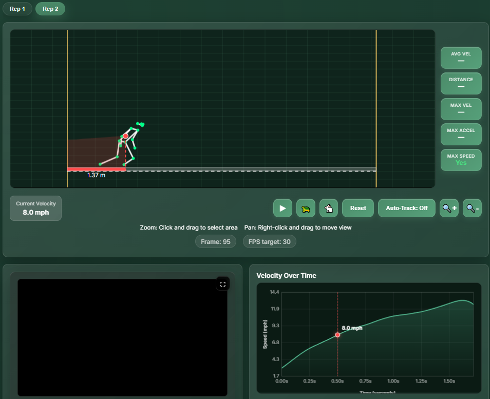The width and height of the screenshot is (490, 399).
Task: Slow playback with the turtle icon
Action: pyautogui.click(x=306, y=208)
